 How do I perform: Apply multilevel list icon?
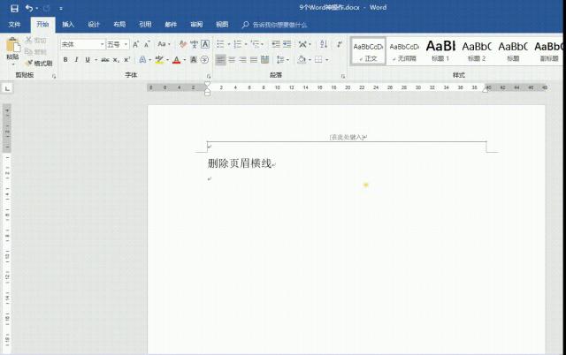(256, 44)
